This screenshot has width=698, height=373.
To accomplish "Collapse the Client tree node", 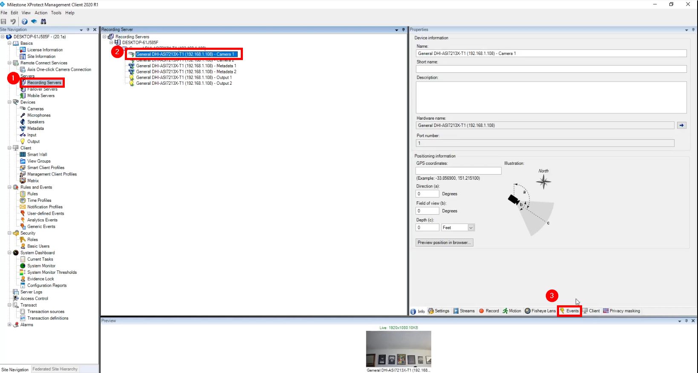I will (9, 148).
